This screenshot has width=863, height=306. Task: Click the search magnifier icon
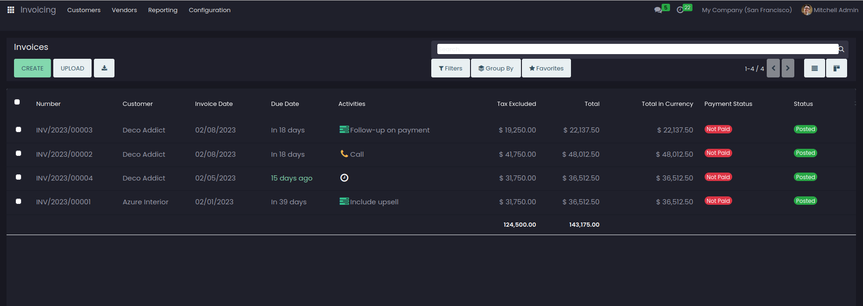pos(841,49)
